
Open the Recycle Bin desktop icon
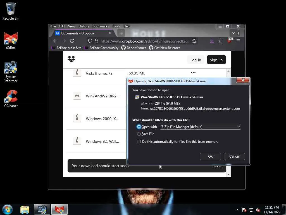[x=11, y=11]
